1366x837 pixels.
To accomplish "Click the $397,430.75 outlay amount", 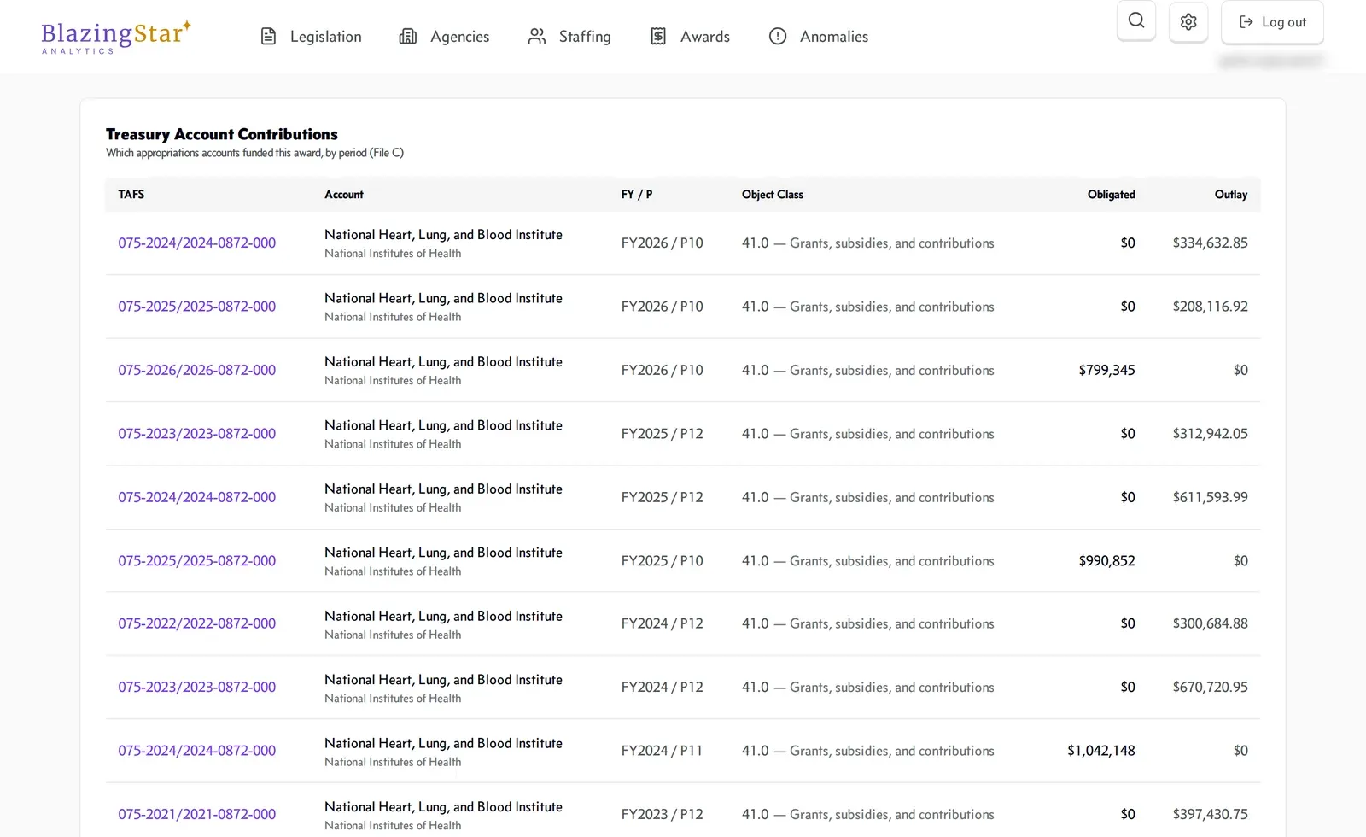I will 1210,815.
